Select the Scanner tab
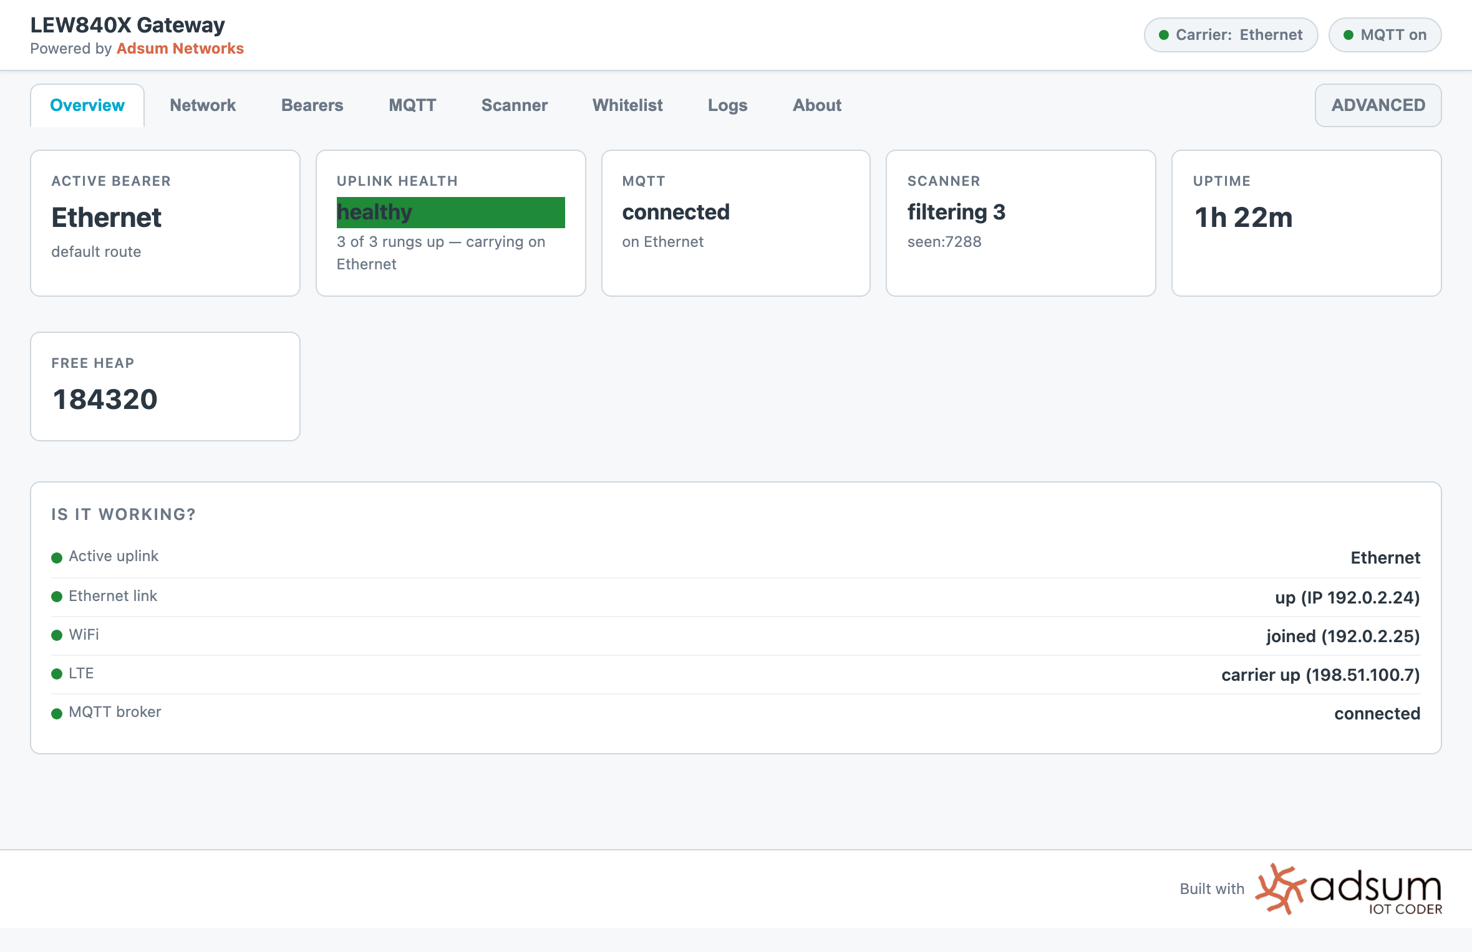 tap(515, 105)
